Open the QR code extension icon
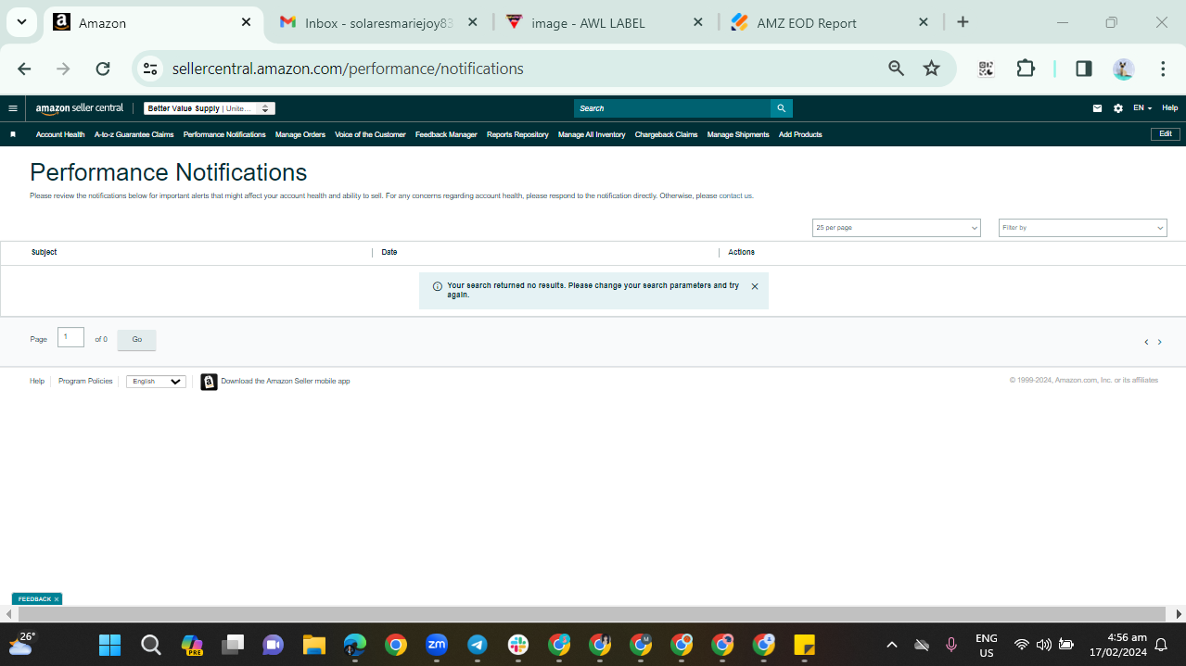 pyautogui.click(x=986, y=69)
